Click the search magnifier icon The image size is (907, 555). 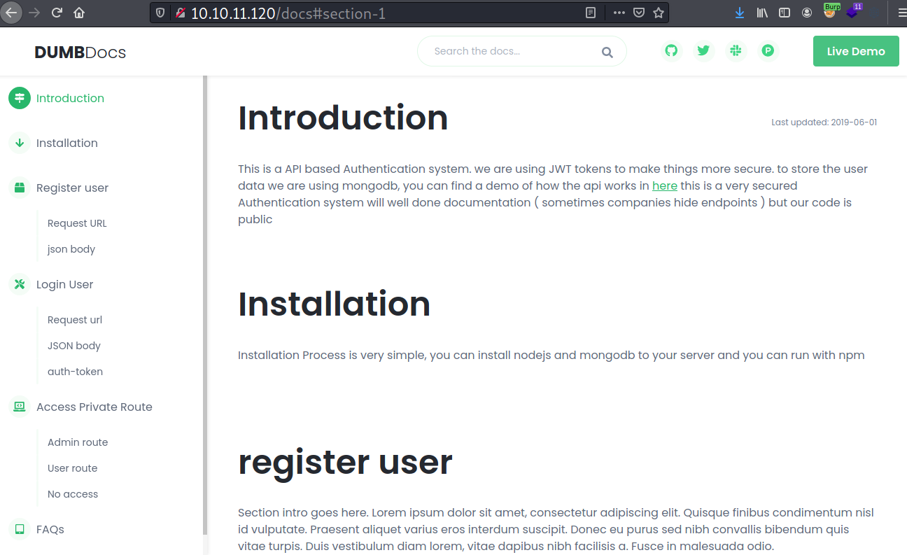coord(607,52)
